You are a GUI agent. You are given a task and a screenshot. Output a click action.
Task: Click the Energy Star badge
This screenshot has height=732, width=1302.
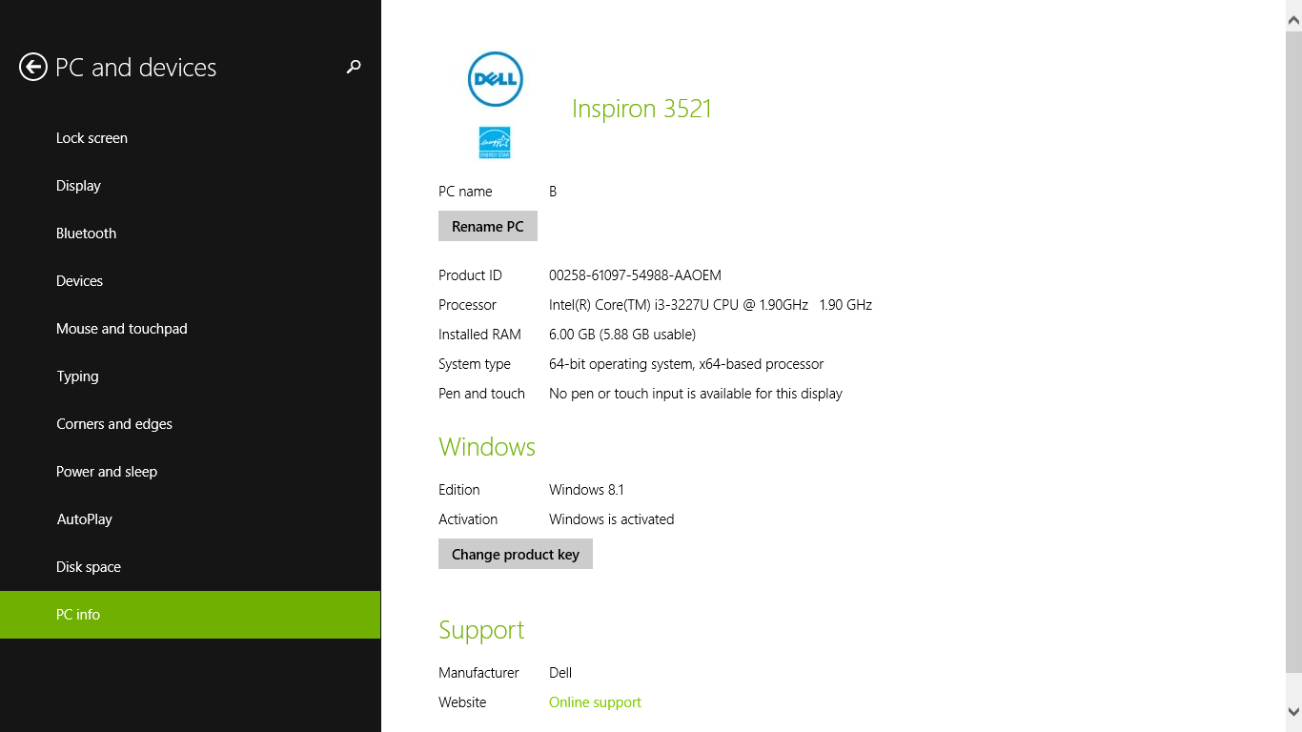coord(495,142)
